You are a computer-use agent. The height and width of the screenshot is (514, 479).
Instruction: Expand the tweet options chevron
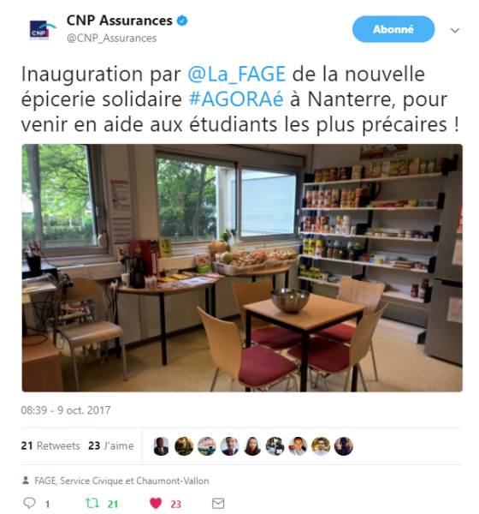point(455,31)
